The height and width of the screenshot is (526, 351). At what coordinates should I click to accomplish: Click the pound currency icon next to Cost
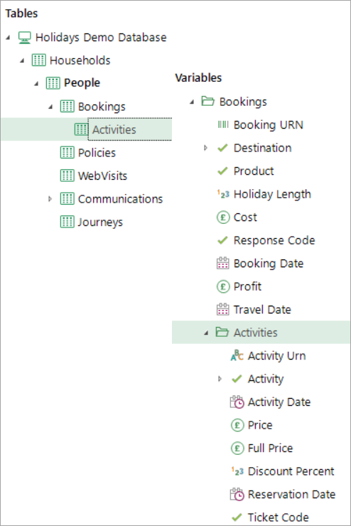[x=223, y=218]
